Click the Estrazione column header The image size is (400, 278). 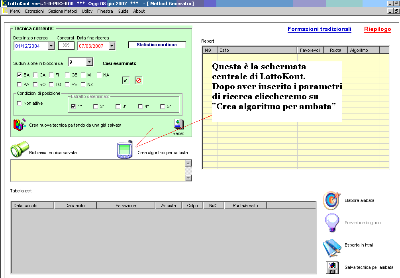(x=126, y=206)
